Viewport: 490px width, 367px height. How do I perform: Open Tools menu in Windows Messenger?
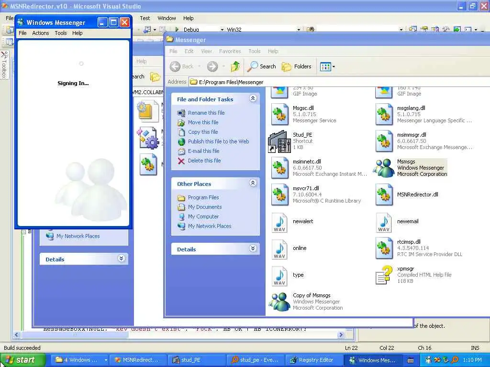[x=61, y=33]
